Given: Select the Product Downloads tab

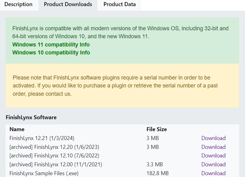Looking at the screenshot, I should (x=68, y=5).
